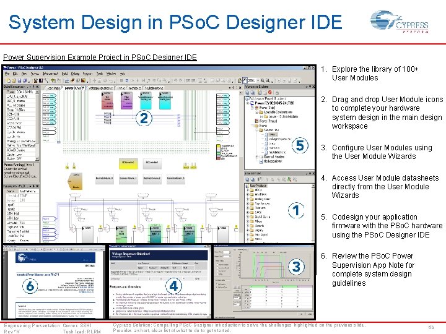
Task: Switch to the Start Page tab
Action: pyautogui.click(x=53, y=88)
